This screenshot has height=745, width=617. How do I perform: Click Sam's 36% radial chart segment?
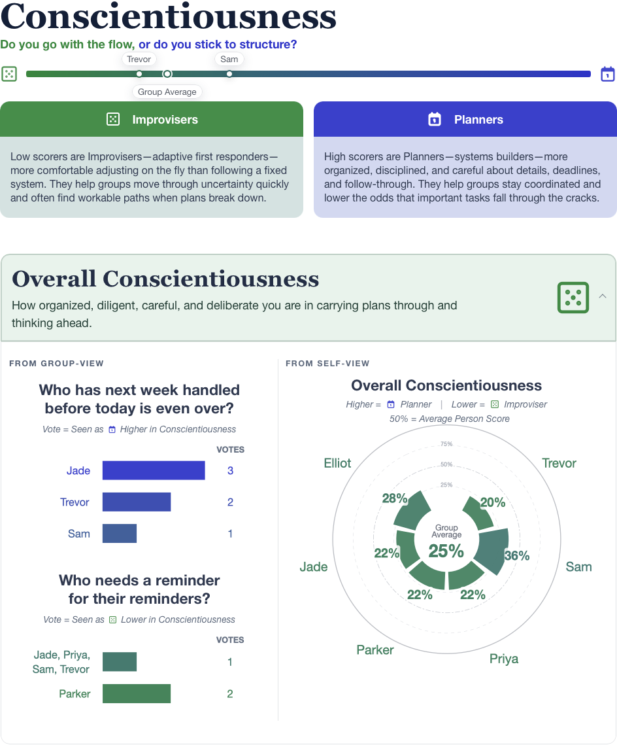[x=493, y=550]
